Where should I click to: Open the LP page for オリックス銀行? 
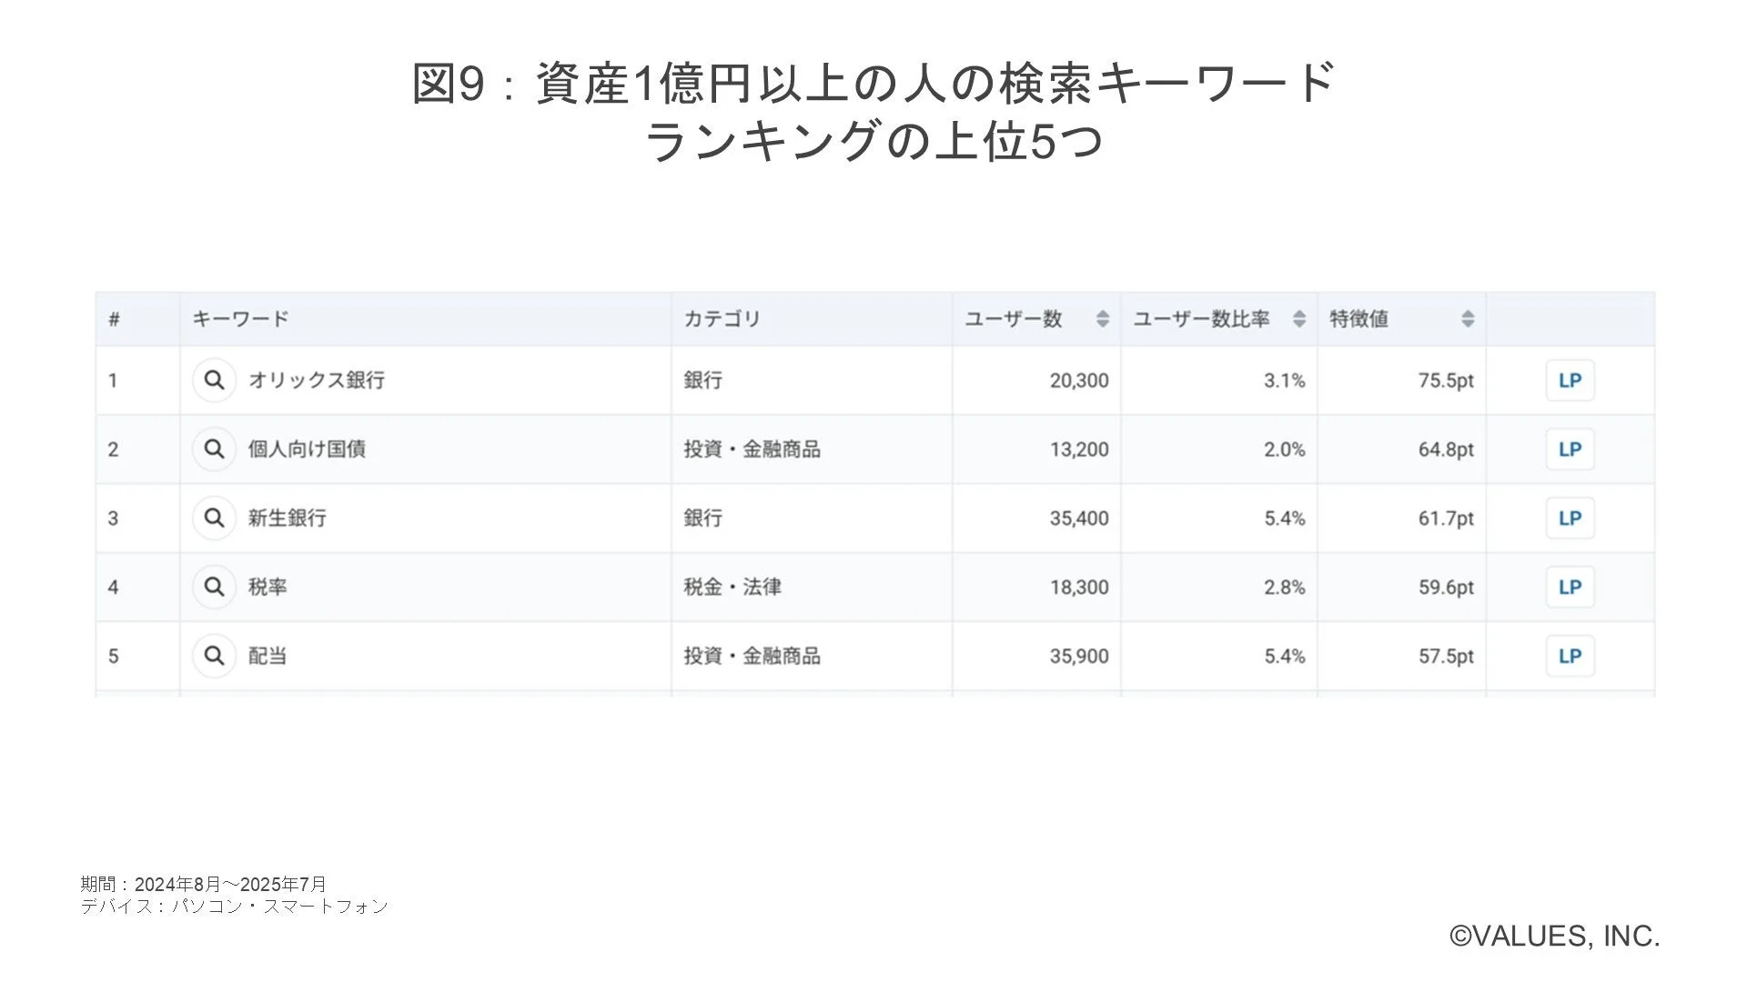(1569, 381)
